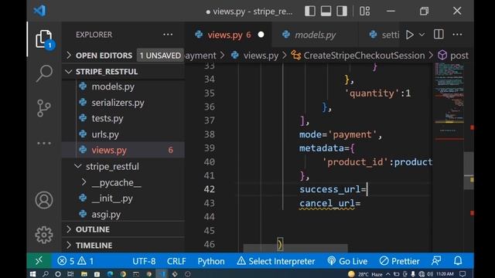Click the horizontal editor scrollbar
Screen dimensions: 495x278
pos(295,249)
